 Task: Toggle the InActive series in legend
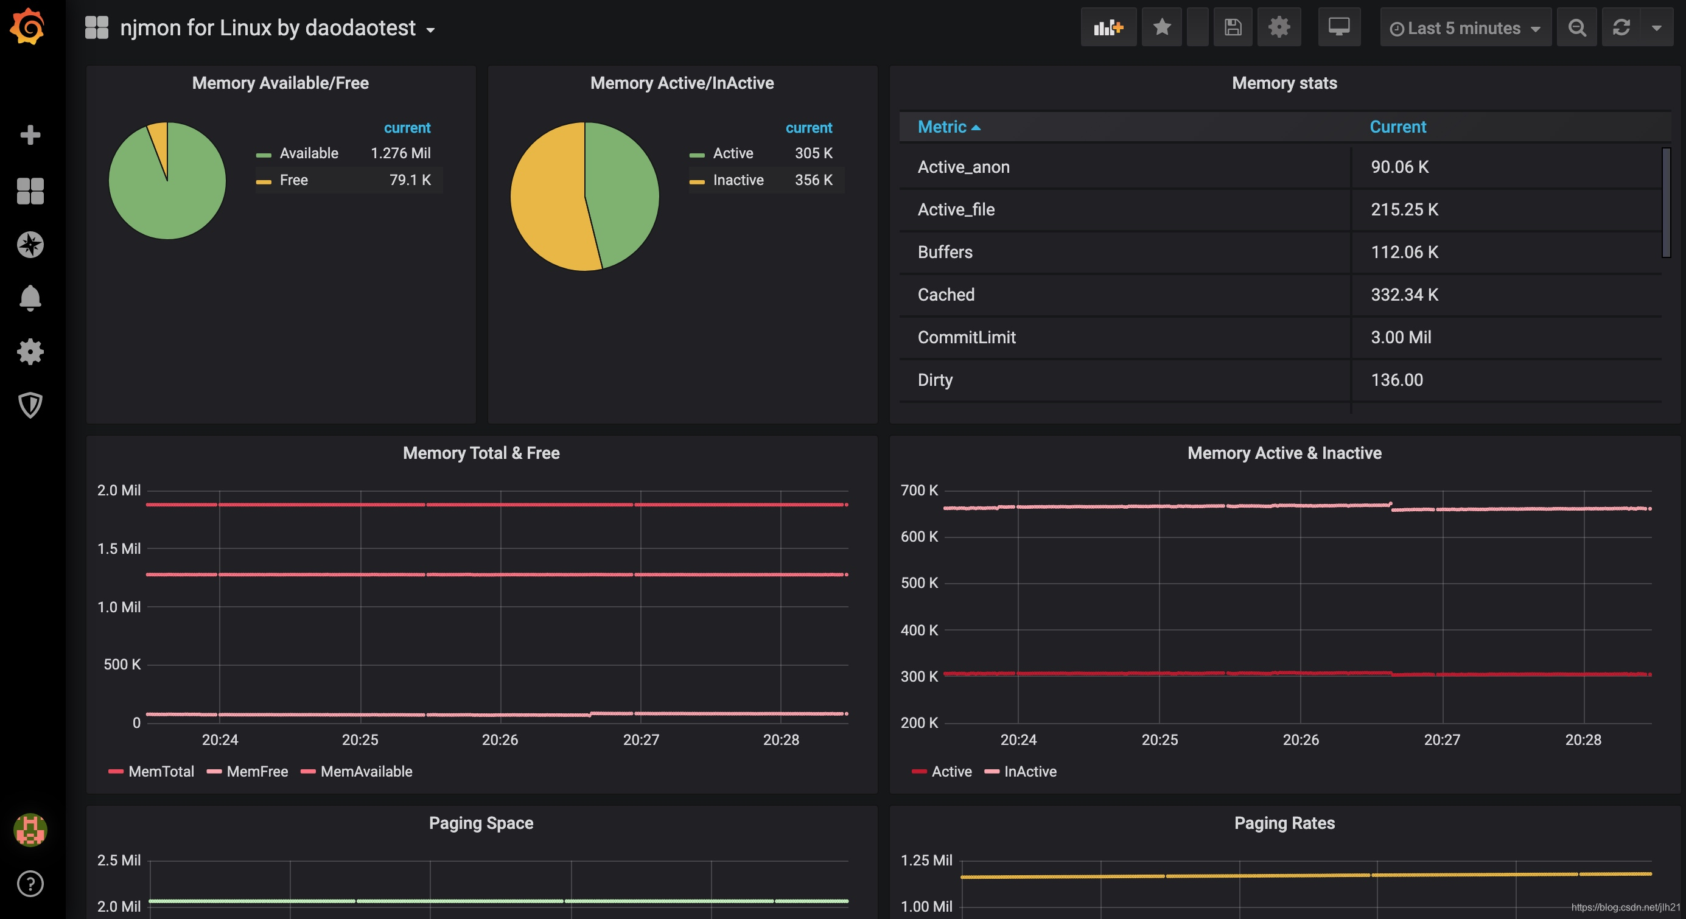[1029, 772]
